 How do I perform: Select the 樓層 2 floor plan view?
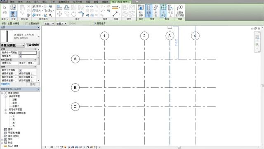(x=16, y=106)
